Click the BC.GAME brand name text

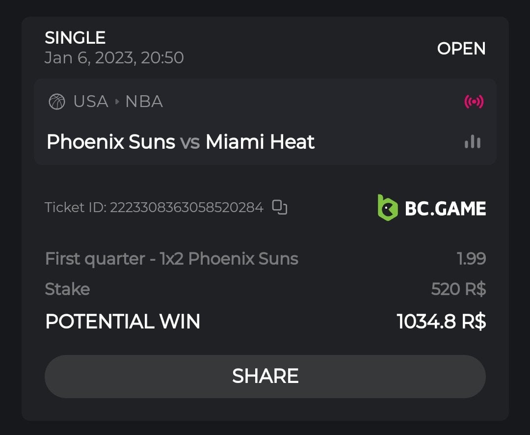[x=445, y=209]
